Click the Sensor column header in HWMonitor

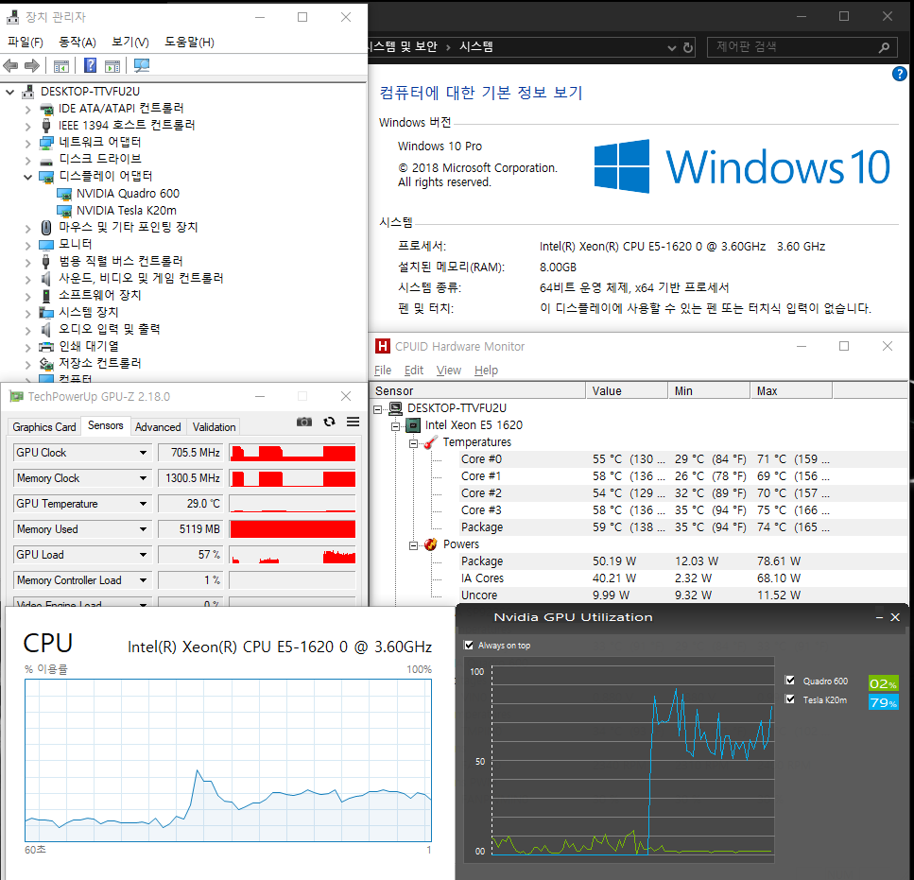[477, 391]
